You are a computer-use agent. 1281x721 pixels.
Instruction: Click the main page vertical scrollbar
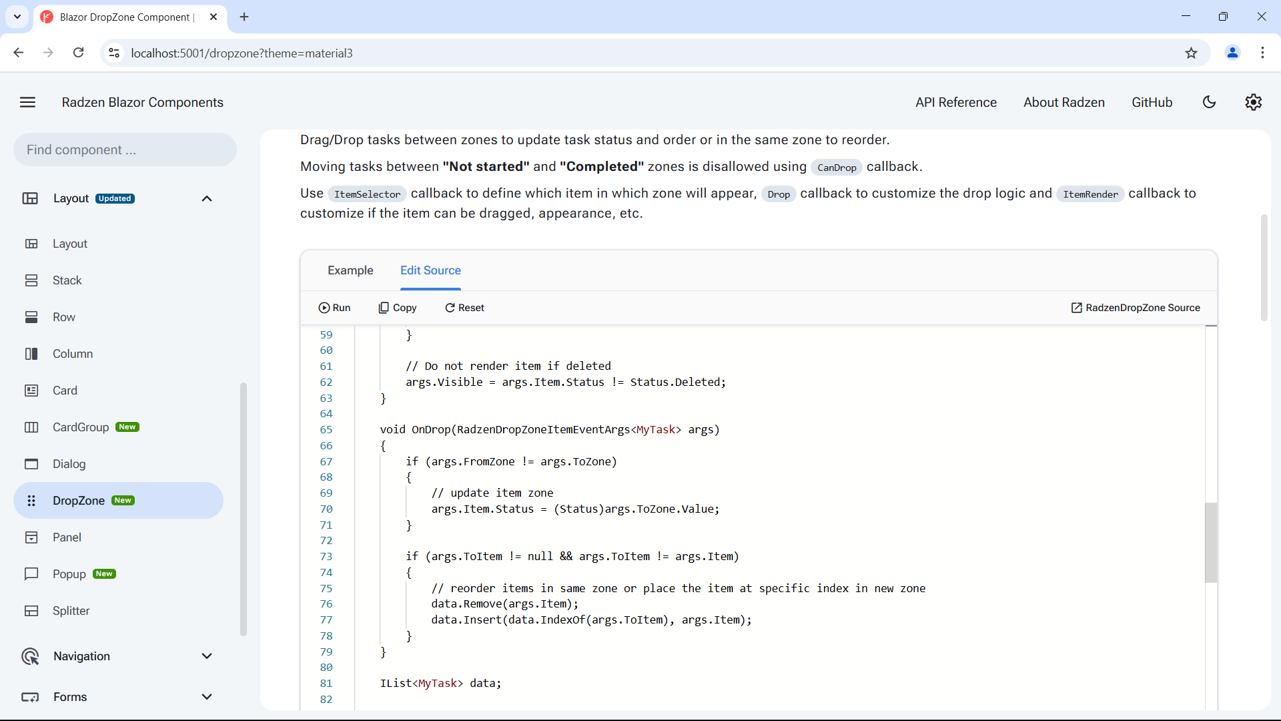(x=1264, y=268)
